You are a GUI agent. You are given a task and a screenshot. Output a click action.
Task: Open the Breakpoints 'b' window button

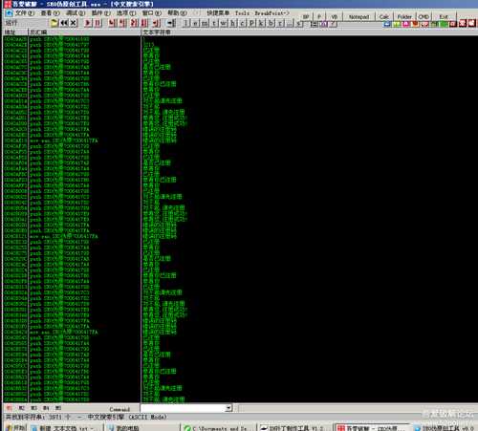point(271,23)
